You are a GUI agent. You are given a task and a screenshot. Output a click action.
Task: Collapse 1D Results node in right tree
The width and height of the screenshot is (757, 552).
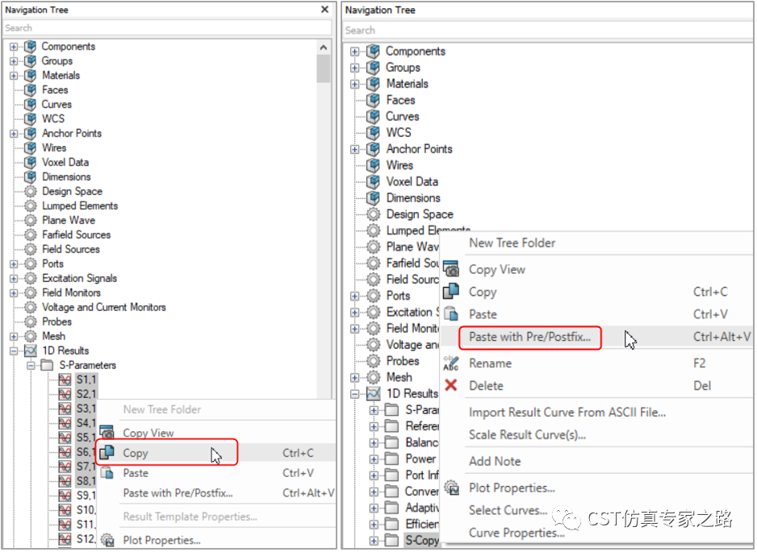click(x=355, y=394)
